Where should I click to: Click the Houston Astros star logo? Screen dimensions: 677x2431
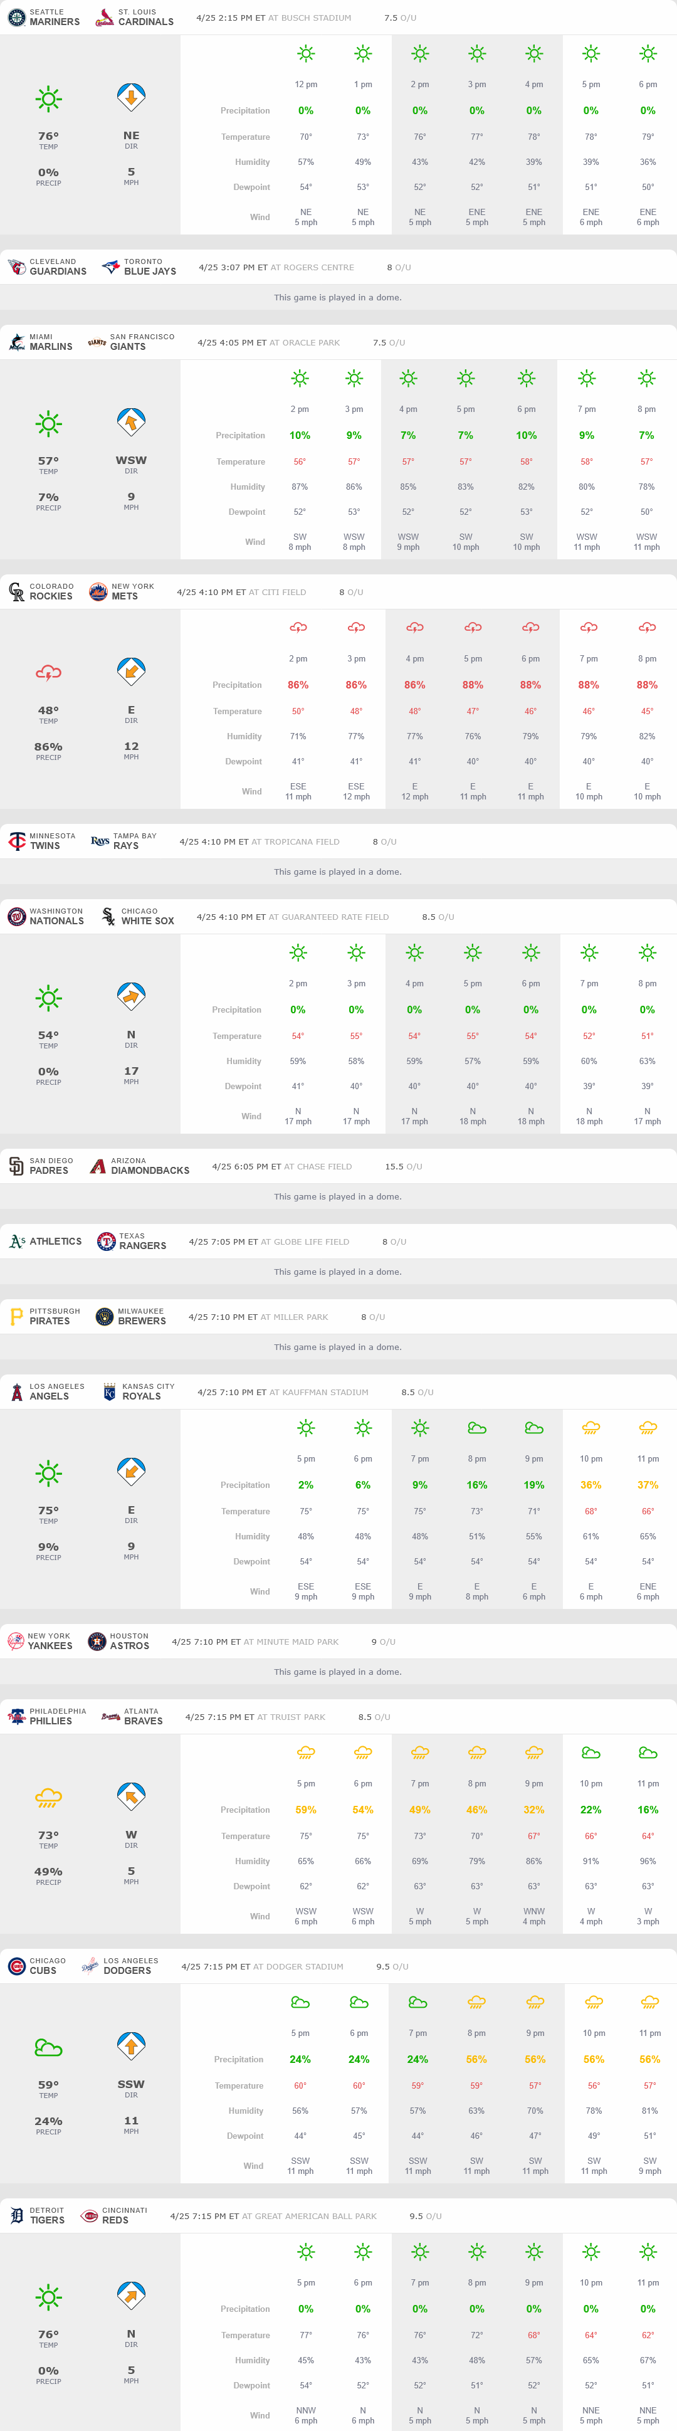[x=96, y=1641]
